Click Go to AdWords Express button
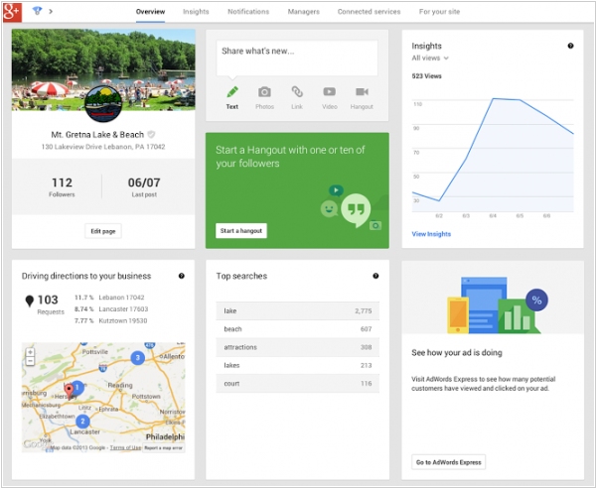The height and width of the screenshot is (488, 596). pyautogui.click(x=449, y=462)
